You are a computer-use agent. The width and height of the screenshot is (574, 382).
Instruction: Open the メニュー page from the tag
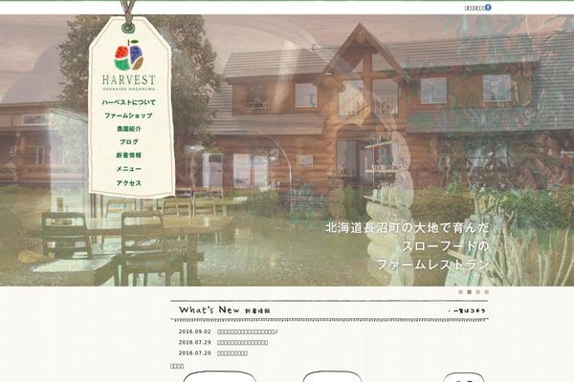point(129,169)
